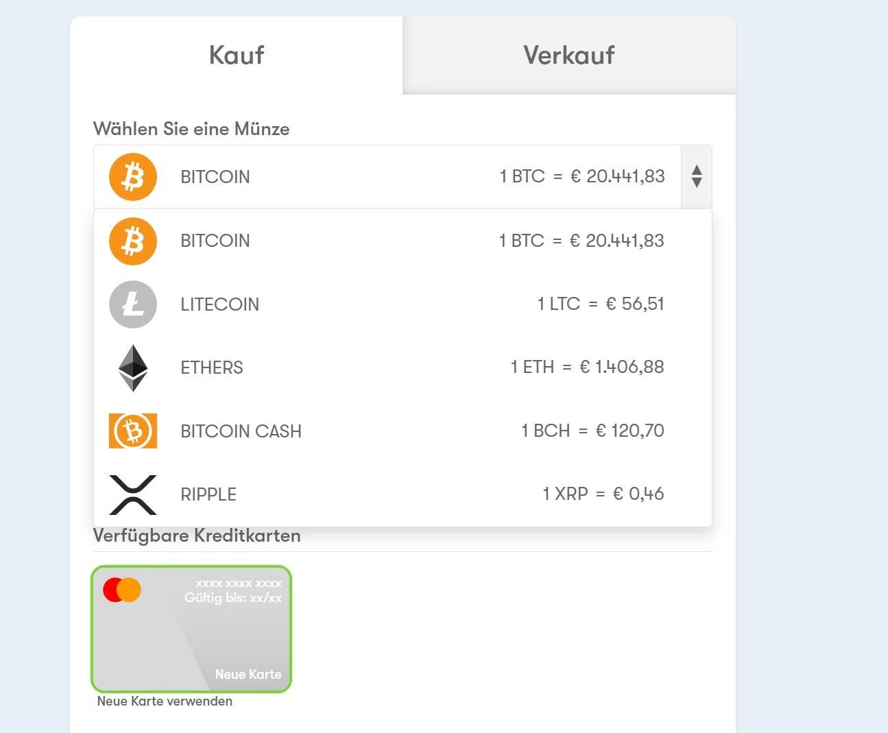Viewport: 888px width, 733px height.
Task: Open the coin selection combo box showing BITCOIN
Action: coord(403,177)
